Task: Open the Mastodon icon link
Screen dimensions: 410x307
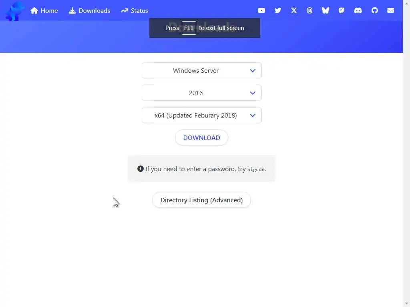Action: coord(342,10)
